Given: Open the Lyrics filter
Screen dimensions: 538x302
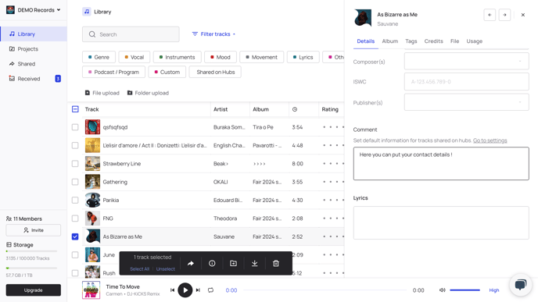Looking at the screenshot, I should (x=303, y=57).
